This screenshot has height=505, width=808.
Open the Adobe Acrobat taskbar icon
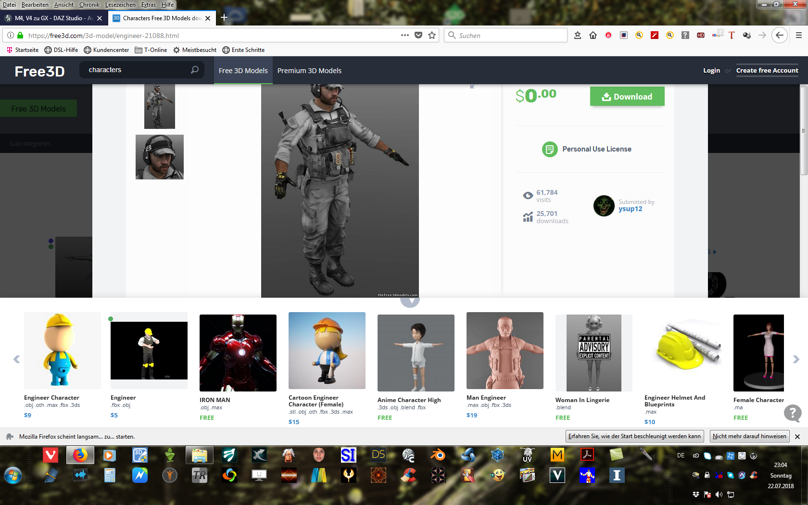tap(587, 455)
